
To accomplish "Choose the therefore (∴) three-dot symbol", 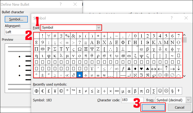I will [111, 49].
